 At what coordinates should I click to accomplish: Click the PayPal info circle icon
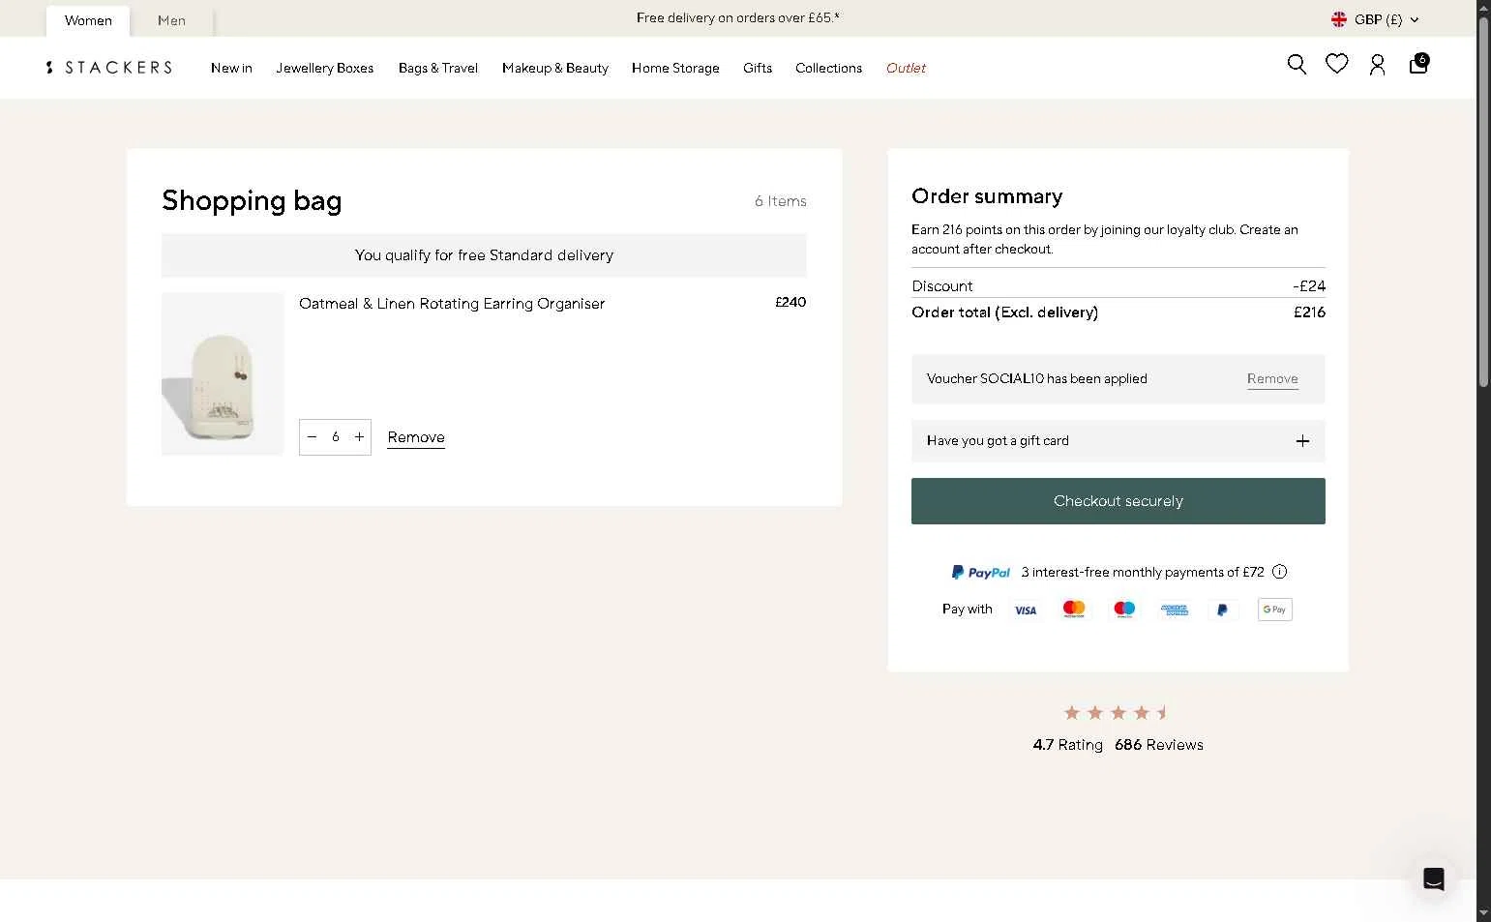1279,572
